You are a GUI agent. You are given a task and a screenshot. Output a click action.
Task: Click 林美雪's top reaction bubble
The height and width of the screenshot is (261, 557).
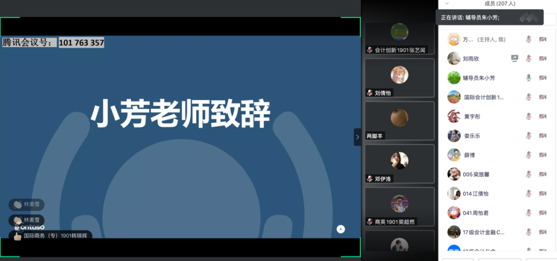click(26, 204)
